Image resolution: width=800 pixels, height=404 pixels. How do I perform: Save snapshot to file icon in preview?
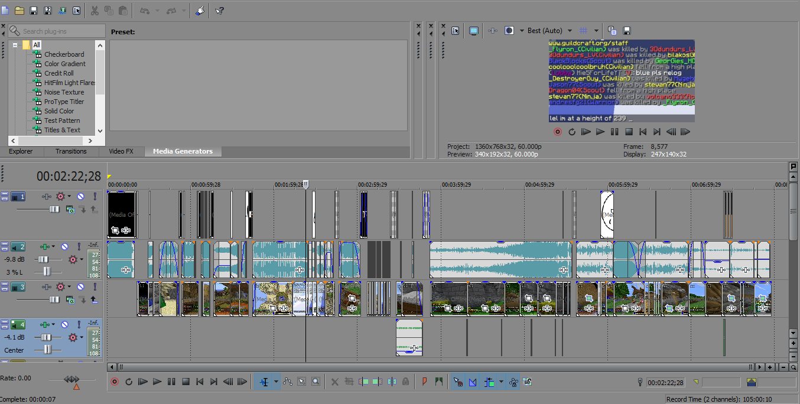627,31
